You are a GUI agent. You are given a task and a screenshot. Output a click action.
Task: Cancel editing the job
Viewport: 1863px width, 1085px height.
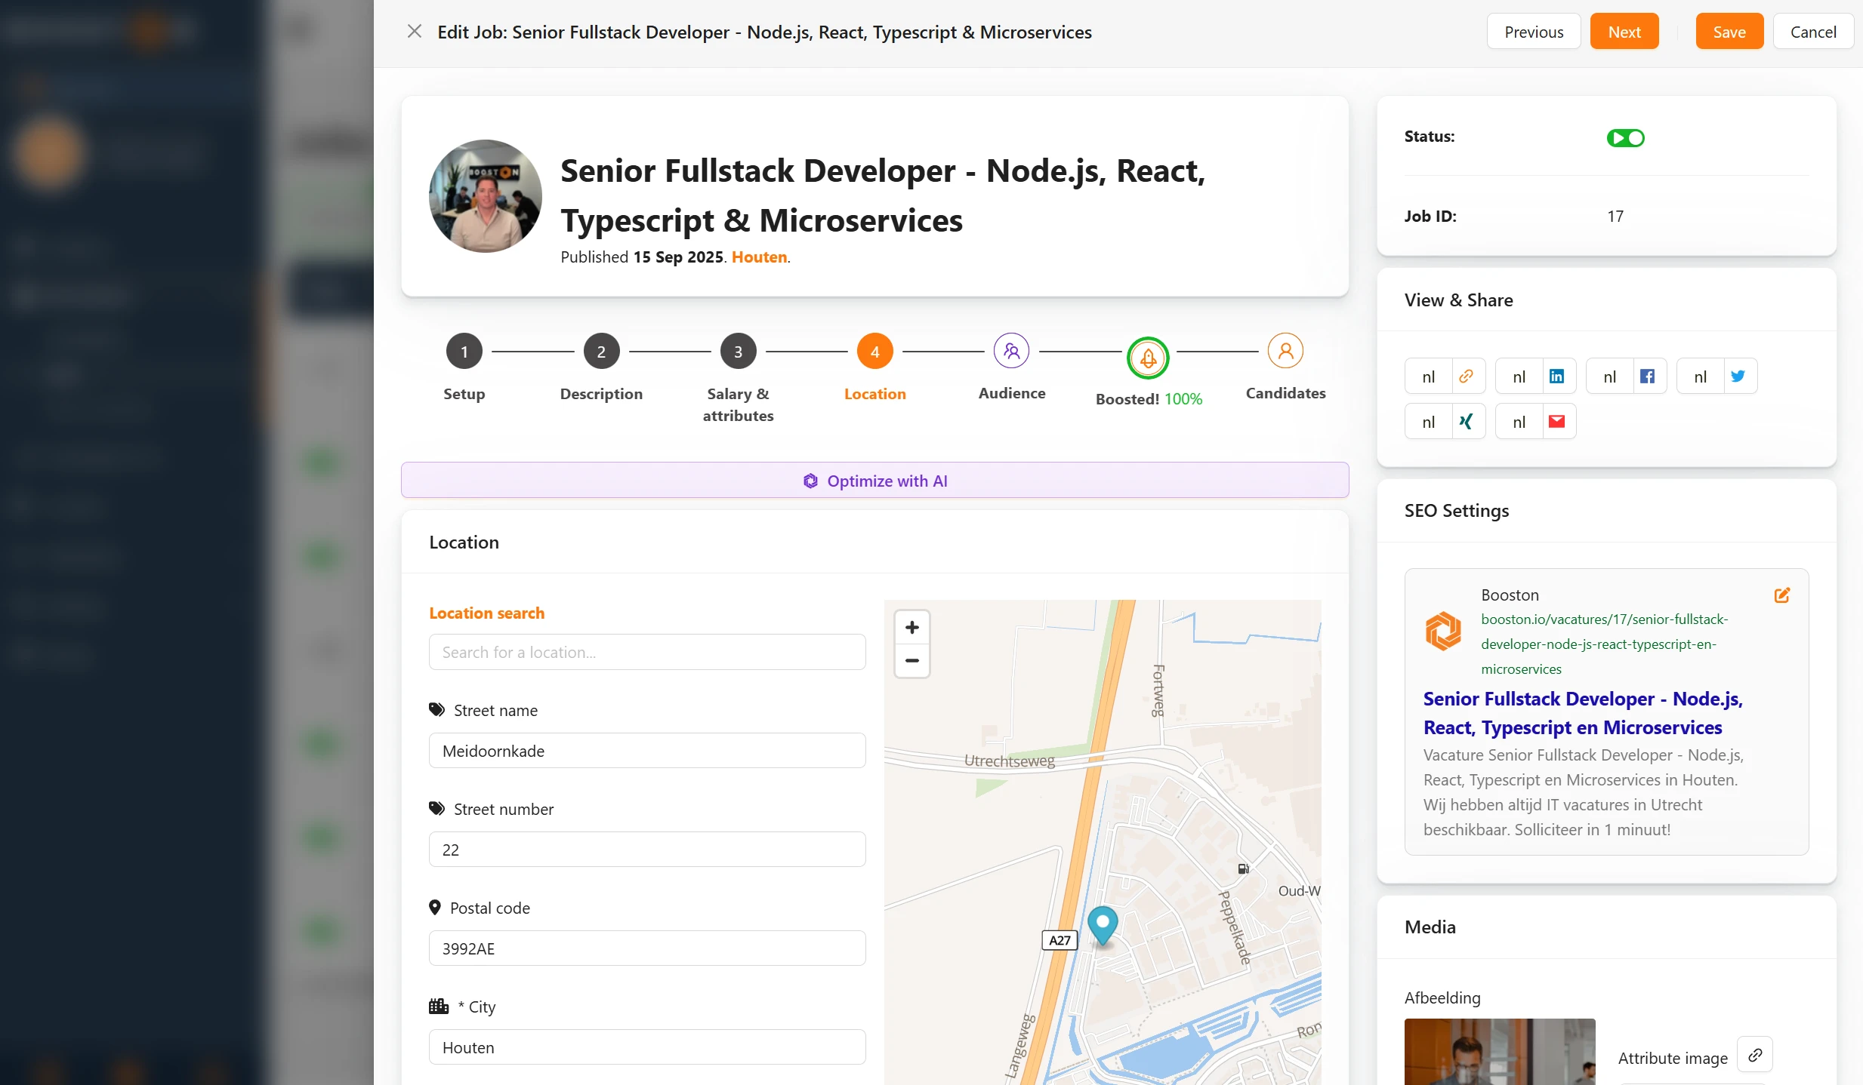click(x=1812, y=32)
